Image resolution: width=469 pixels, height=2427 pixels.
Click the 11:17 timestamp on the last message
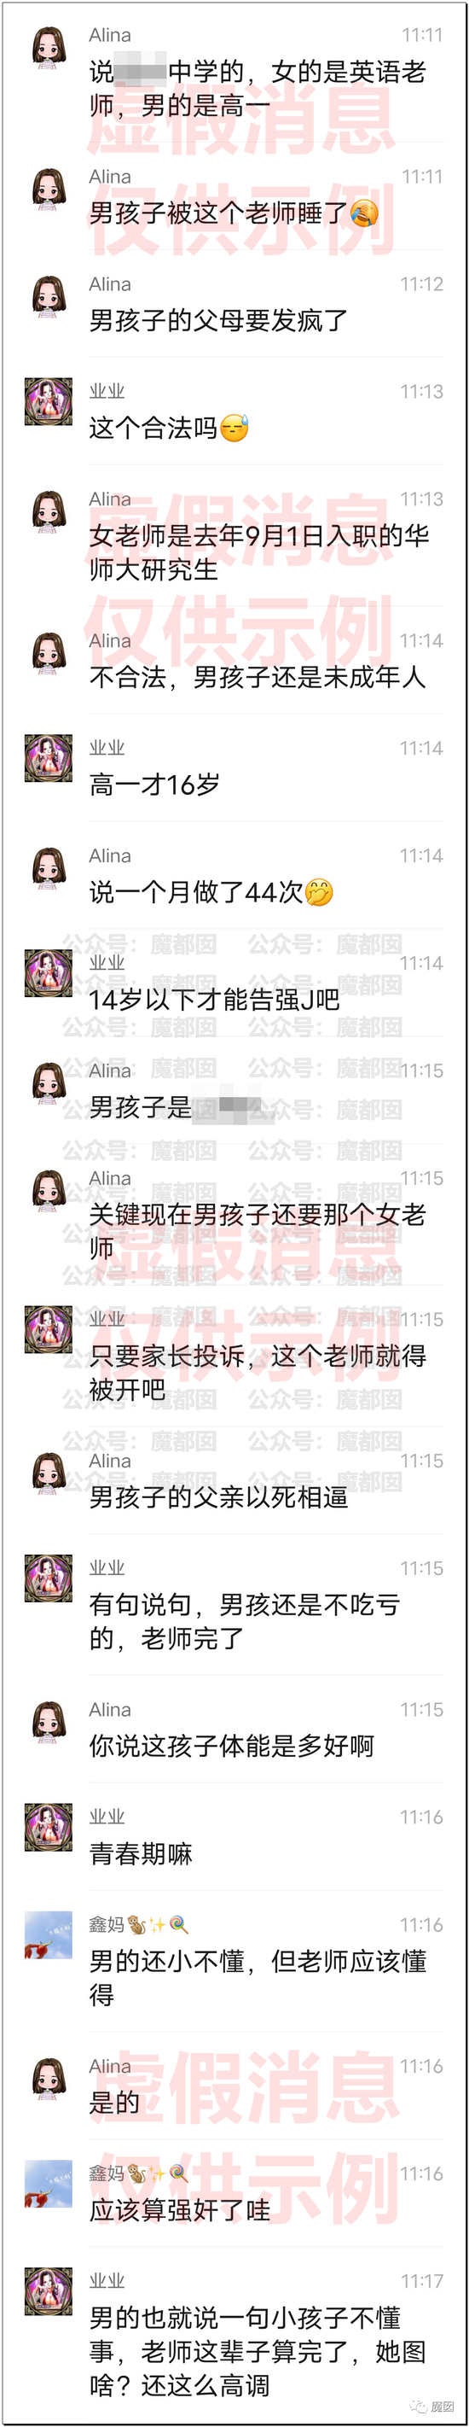tap(421, 2282)
